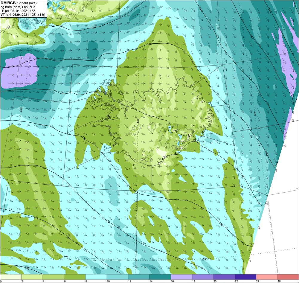
Task: Select the 14–16 m/s dark teal legend swatch
Action: click(160, 277)
